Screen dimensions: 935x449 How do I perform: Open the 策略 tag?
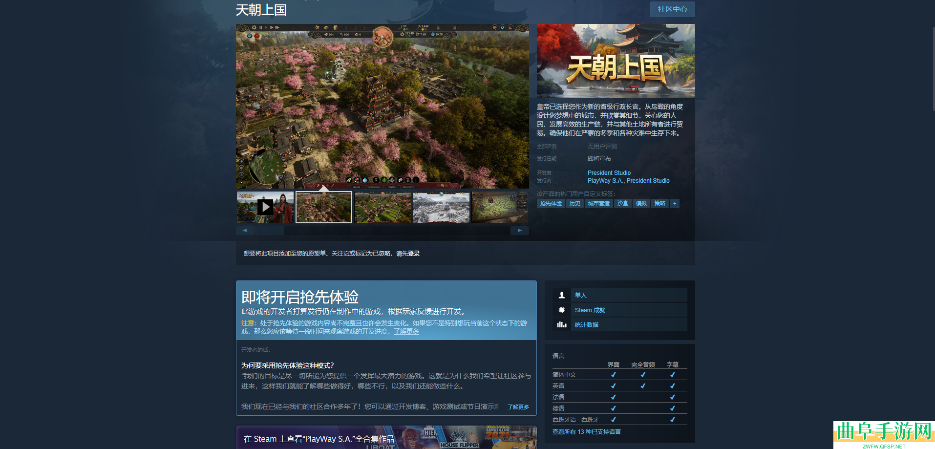pyautogui.click(x=659, y=203)
